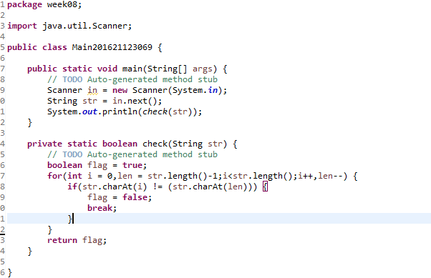The width and height of the screenshot is (431, 278).
Task: Click the warning-underlined variable 'in' in Scanner declaration
Action: click(x=92, y=90)
